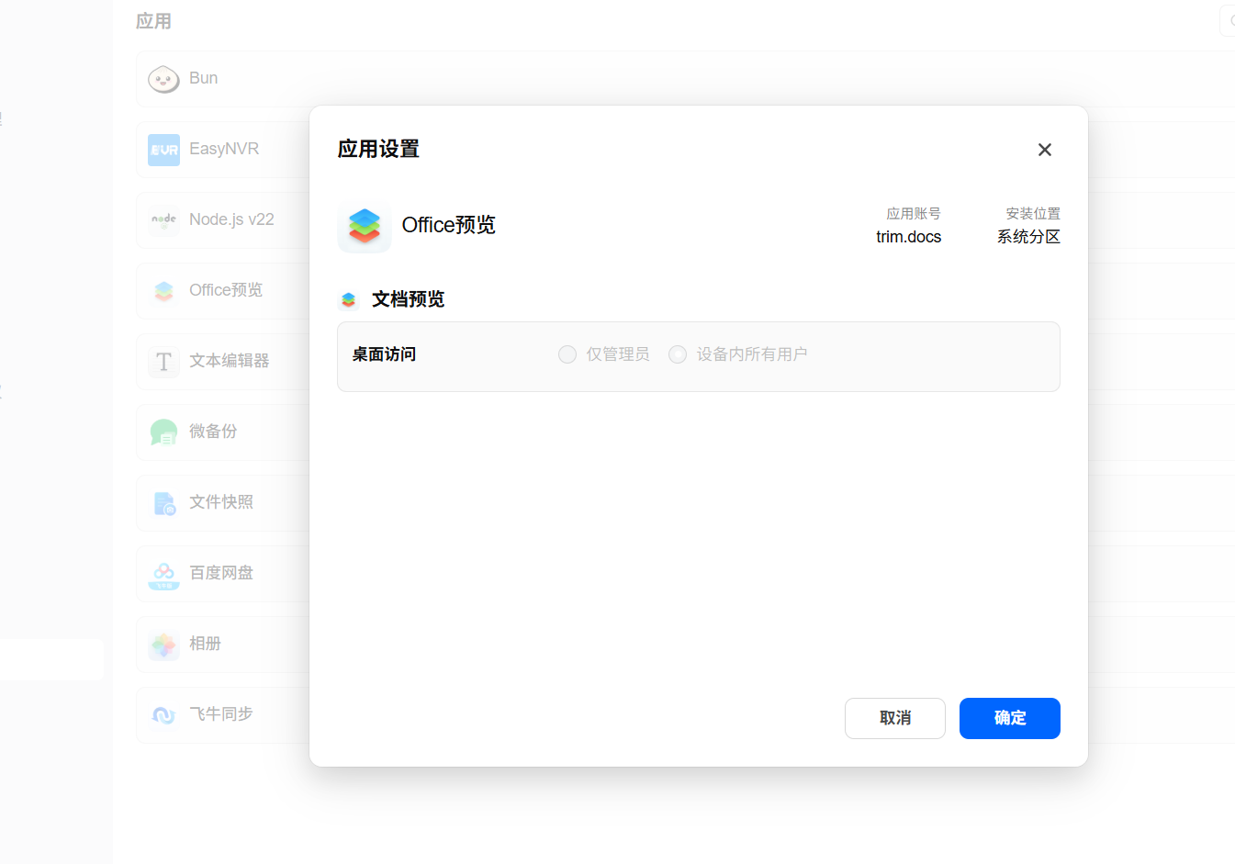Screen dimensions: 1235x864
Task: Click the 相册 app icon
Action: (x=163, y=645)
